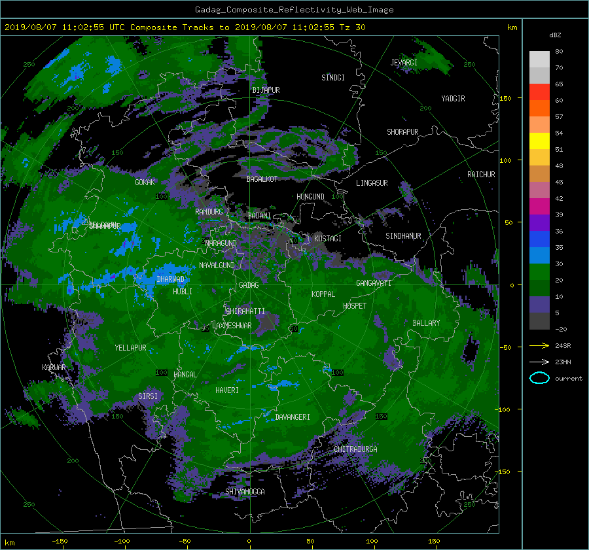Click the JEVARGI city label
Viewport: 589px width, 550px height.
coord(404,63)
